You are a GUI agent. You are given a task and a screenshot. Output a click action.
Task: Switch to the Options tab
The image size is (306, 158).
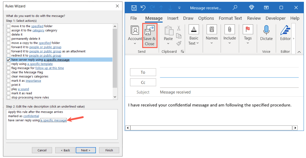pos(206,18)
